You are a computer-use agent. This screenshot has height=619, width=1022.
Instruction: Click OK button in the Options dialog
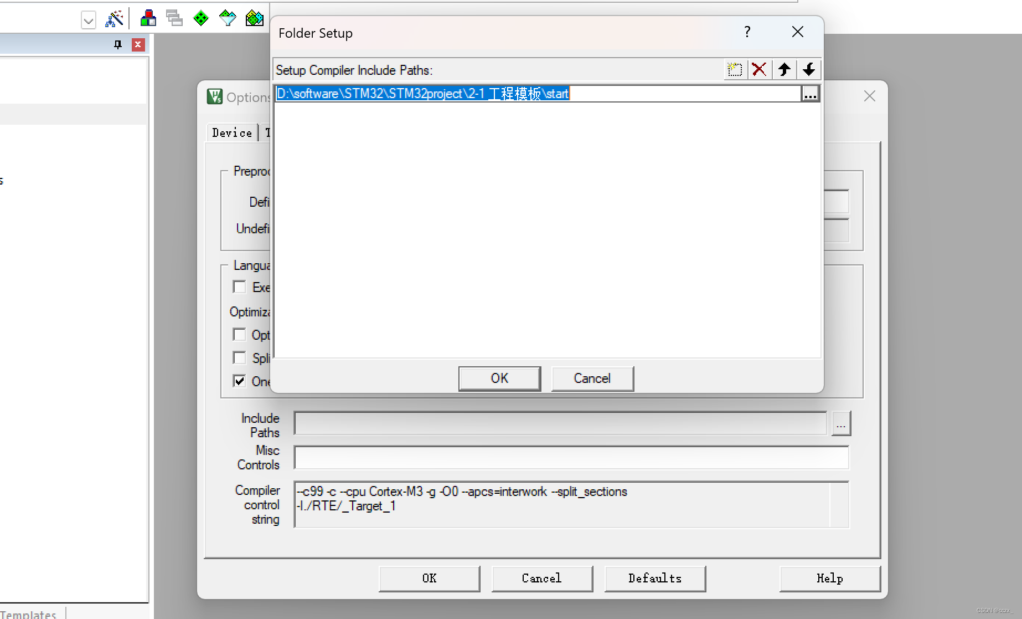pyautogui.click(x=430, y=579)
